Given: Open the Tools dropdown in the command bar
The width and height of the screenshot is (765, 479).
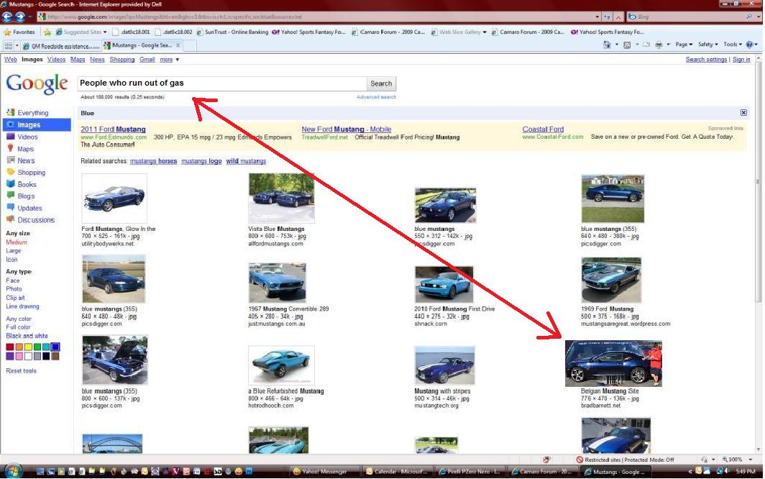Looking at the screenshot, I should pos(732,45).
